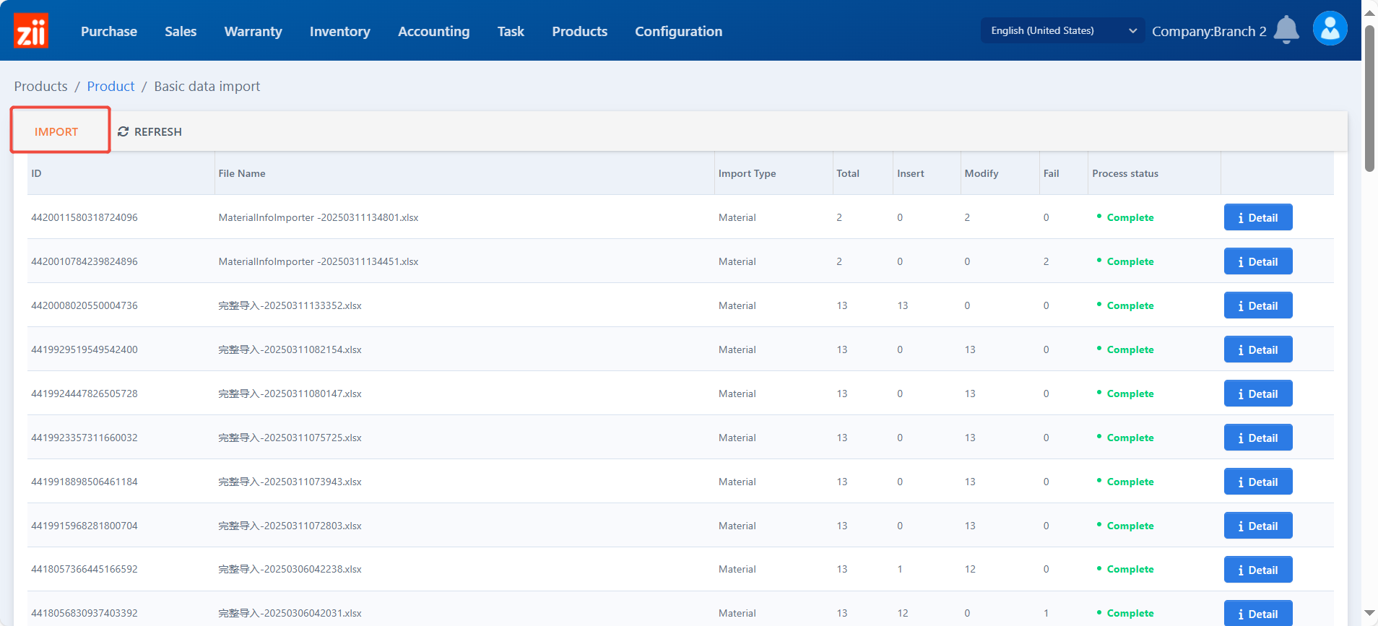View Detail of 完整导入-20250311133352.xlsx
The image size is (1378, 626).
(x=1257, y=305)
